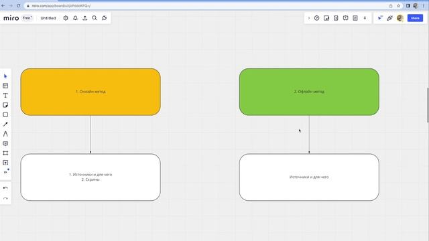Open the templates tool

point(5,86)
